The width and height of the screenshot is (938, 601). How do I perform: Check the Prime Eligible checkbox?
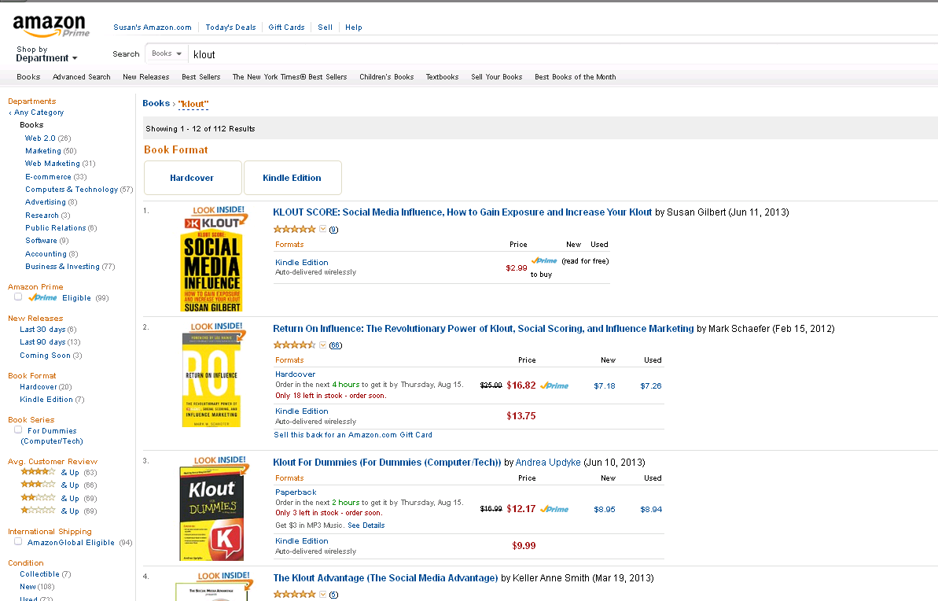(18, 297)
